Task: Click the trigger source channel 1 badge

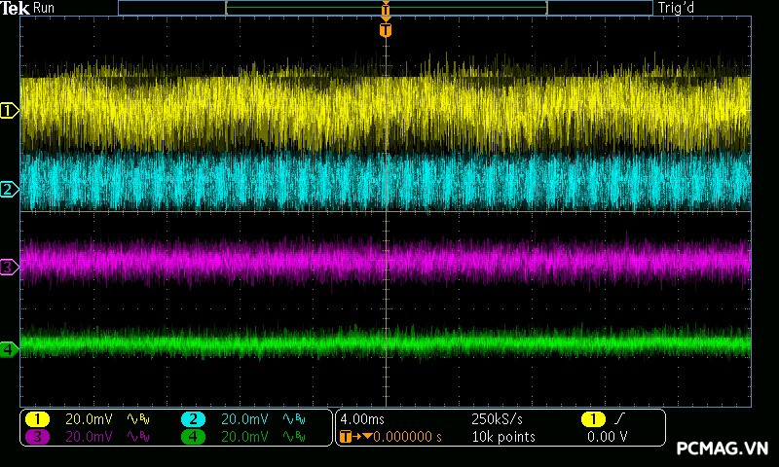Action: (x=592, y=419)
